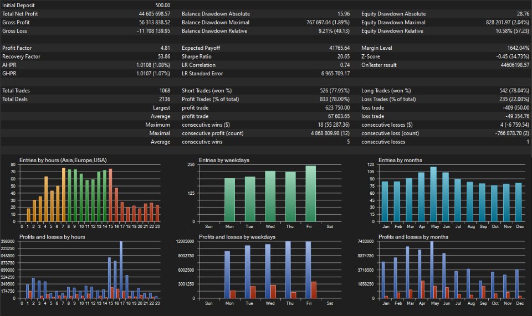
Task: Click Entries by hours chart title
Action: [63, 160]
